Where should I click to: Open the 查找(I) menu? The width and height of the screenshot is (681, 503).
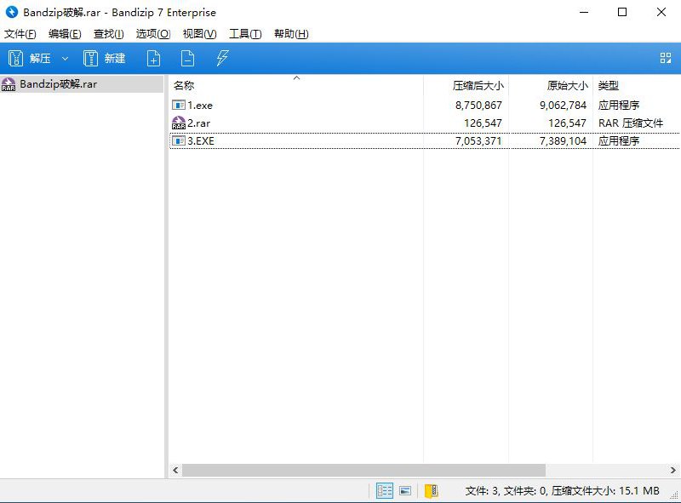[109, 34]
